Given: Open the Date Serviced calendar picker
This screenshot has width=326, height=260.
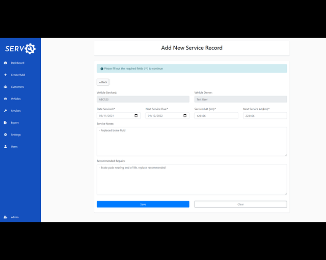Looking at the screenshot, I should pos(136,115).
